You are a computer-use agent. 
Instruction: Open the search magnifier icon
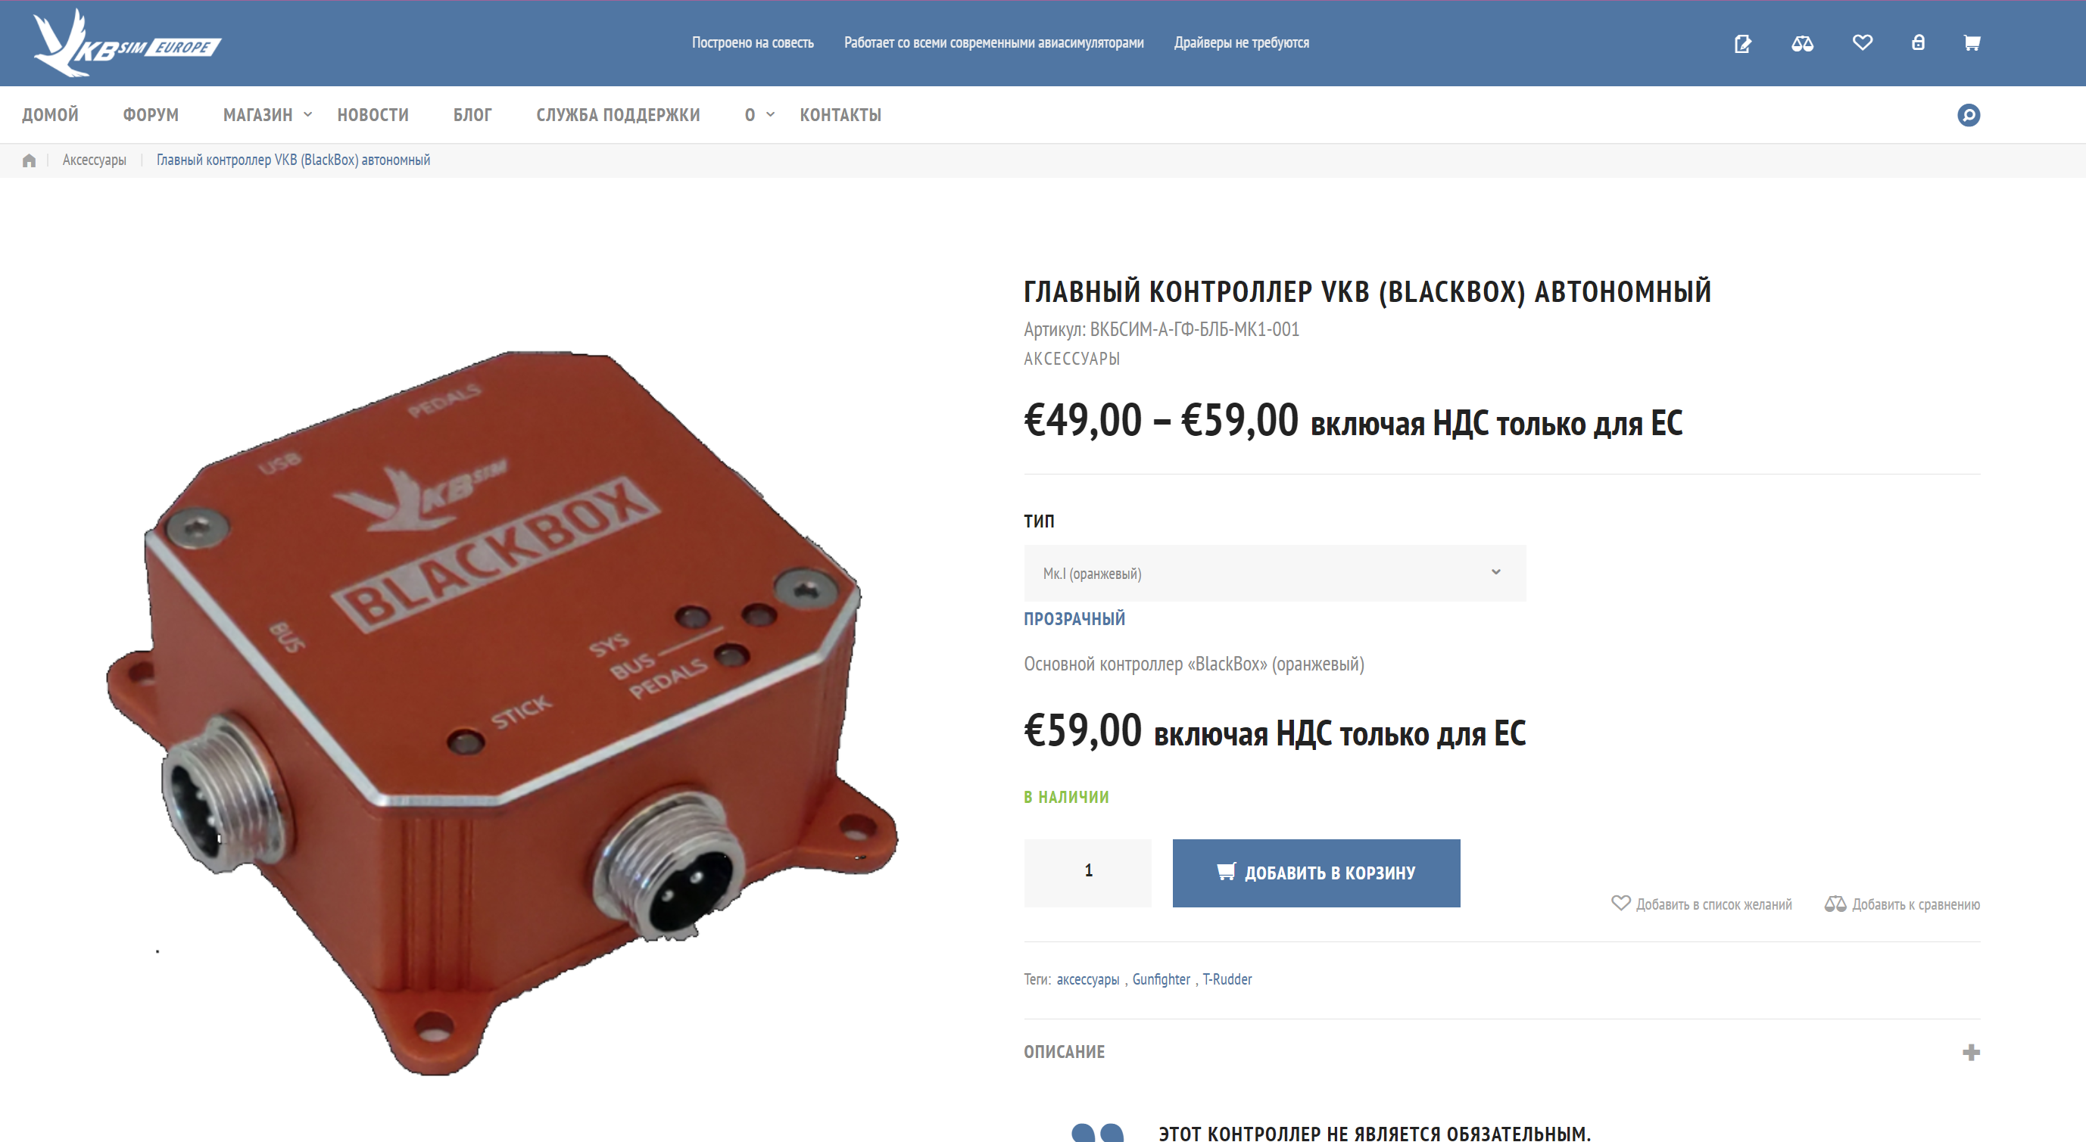pos(1969,115)
